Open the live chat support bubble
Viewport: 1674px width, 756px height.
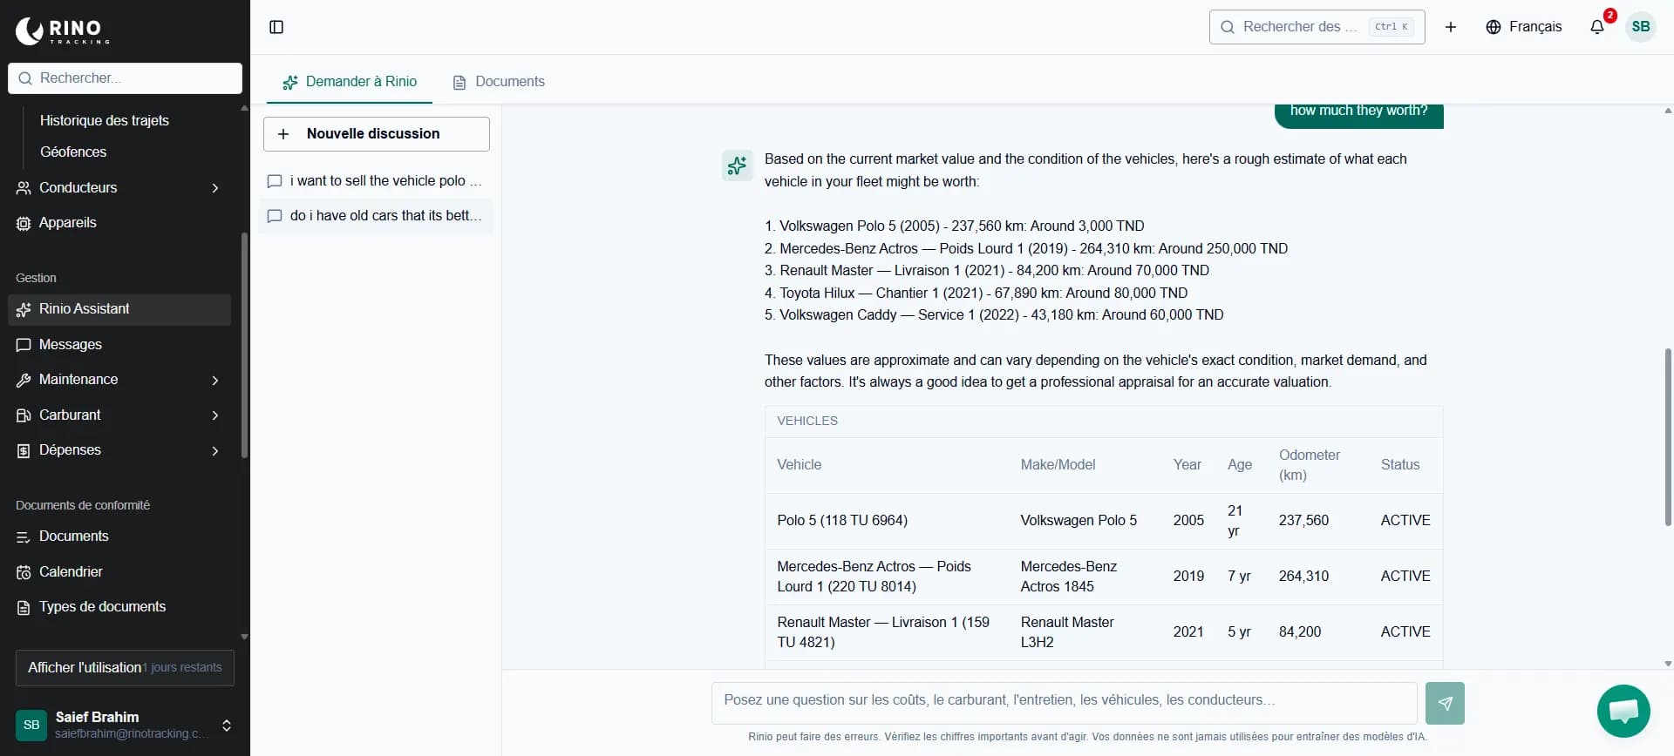(x=1623, y=712)
